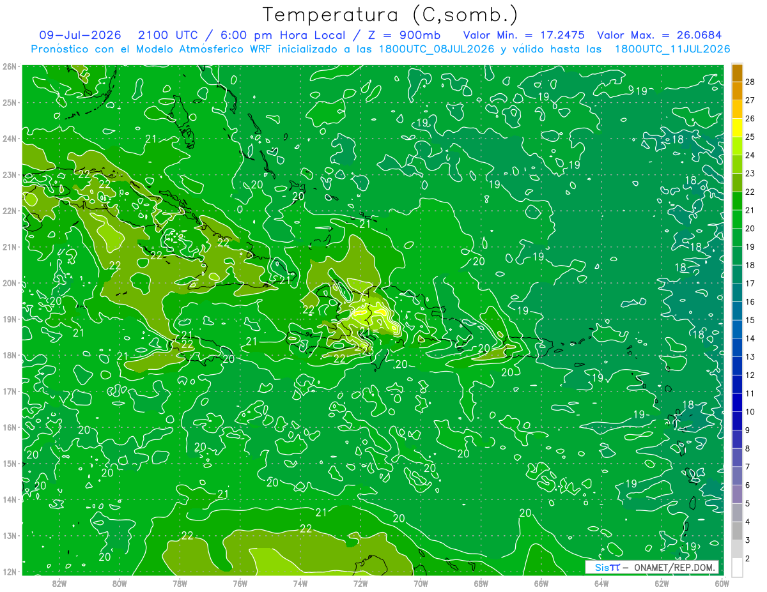Viewport: 767px width, 592px height.
Task: Click the '80W' longitude label
Action: tap(120, 583)
